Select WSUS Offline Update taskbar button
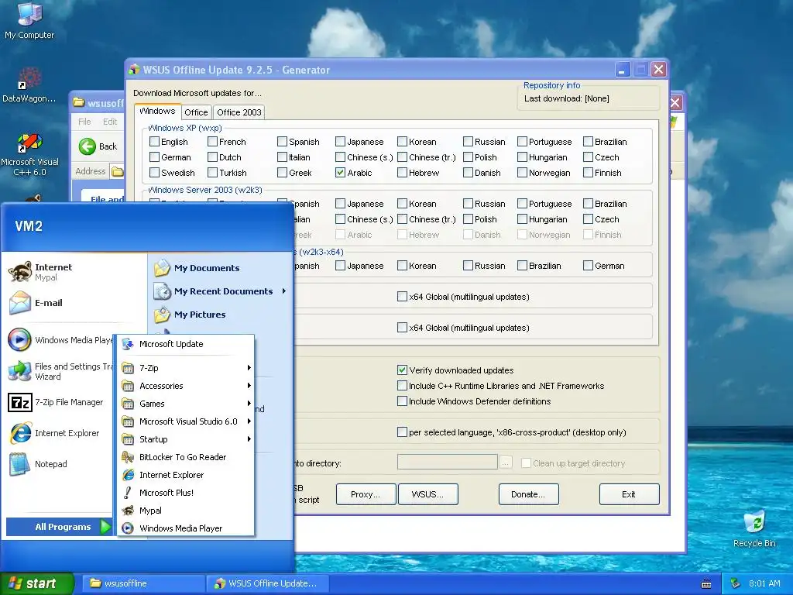793x595 pixels. [268, 583]
